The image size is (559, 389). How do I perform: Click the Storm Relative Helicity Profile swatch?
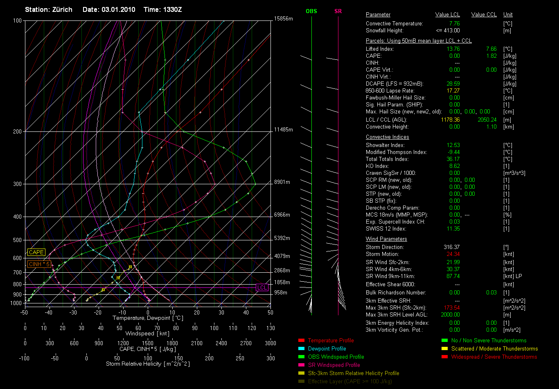tap(302, 373)
